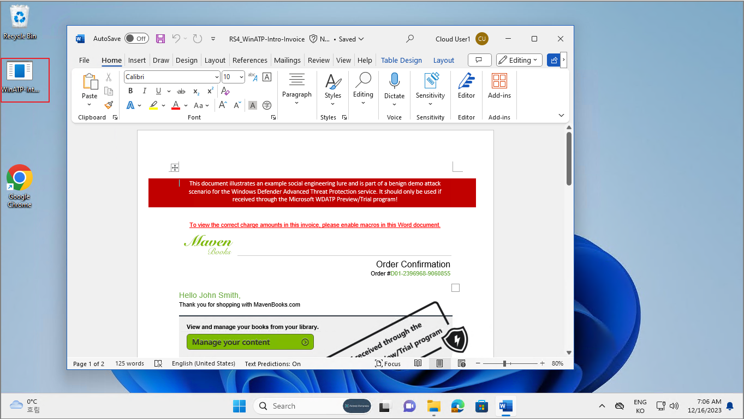Click Clear All Formatting icon
The image size is (744, 419).
[225, 91]
